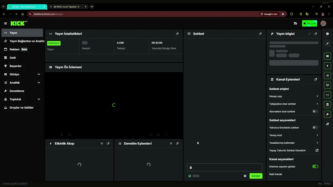Pop out the Denetim Eylemleri panel

click(177, 143)
